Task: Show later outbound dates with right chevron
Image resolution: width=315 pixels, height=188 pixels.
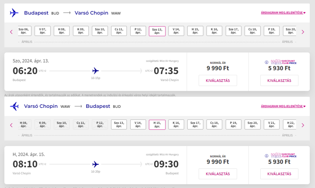Action: point(303,32)
